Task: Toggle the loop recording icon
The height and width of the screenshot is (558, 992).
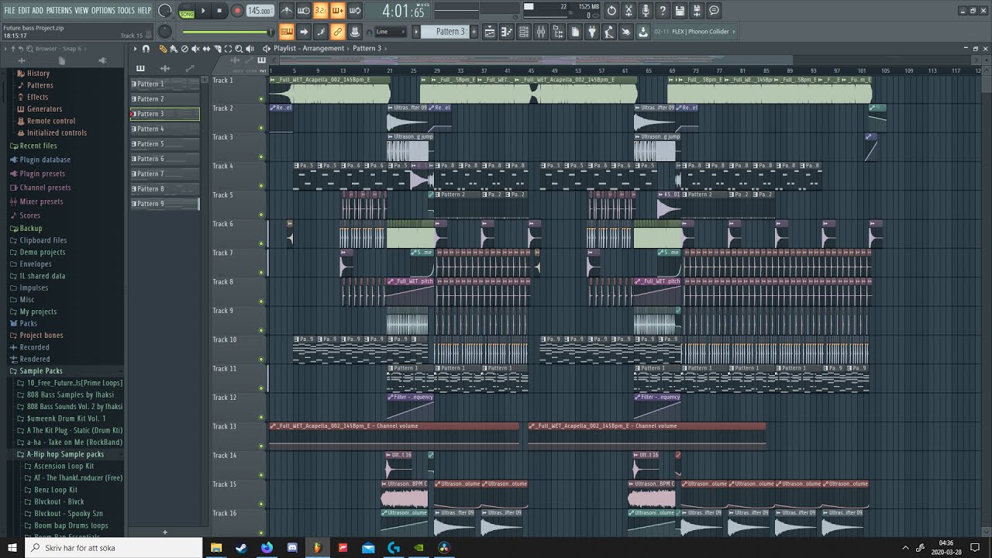Action: 355,11
